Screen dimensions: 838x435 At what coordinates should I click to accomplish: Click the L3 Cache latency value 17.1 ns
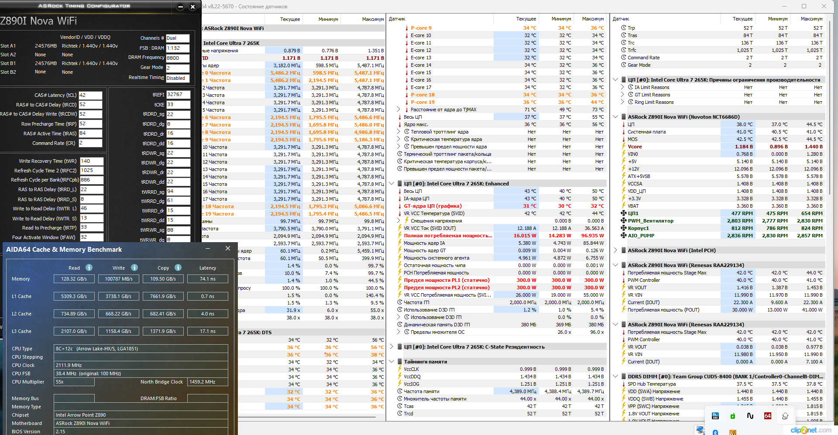click(208, 331)
